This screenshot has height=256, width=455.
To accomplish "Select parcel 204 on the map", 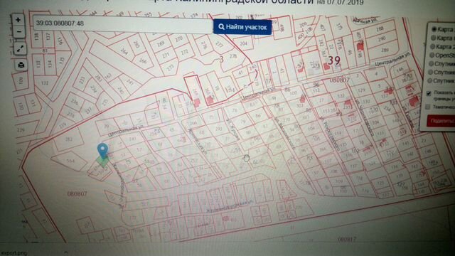I will click(x=243, y=43).
